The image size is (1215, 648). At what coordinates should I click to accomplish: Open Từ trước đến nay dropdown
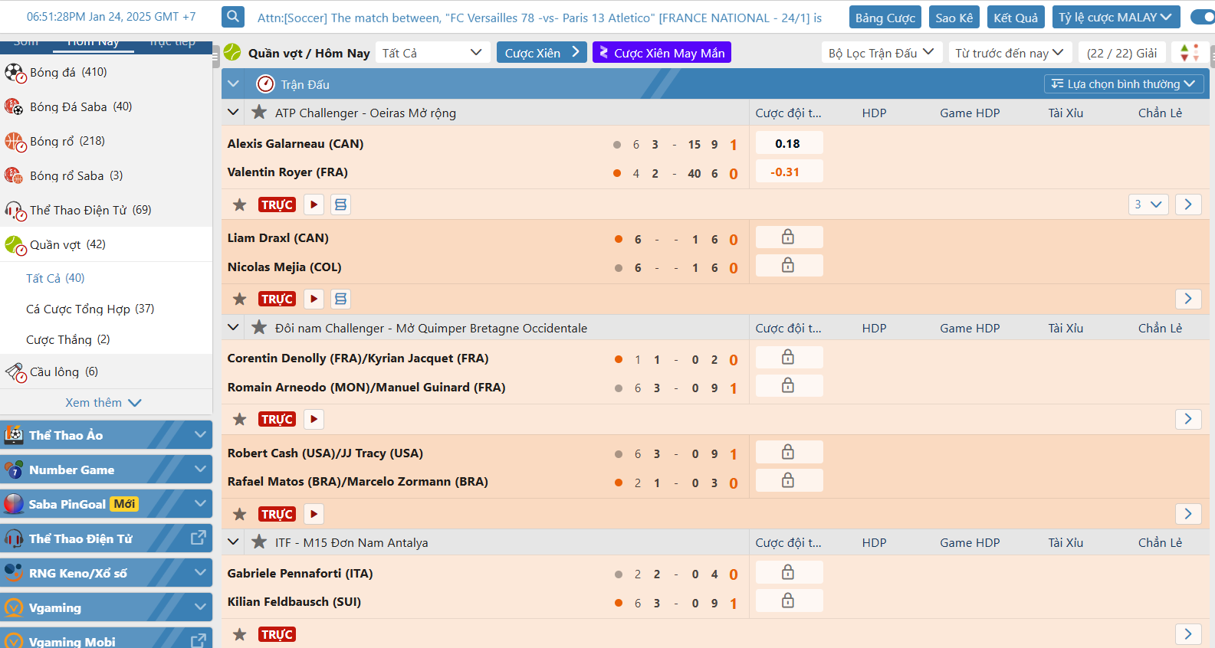tap(1010, 52)
